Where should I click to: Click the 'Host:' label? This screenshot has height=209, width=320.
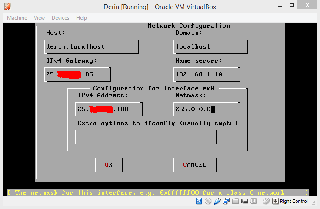tap(56, 33)
